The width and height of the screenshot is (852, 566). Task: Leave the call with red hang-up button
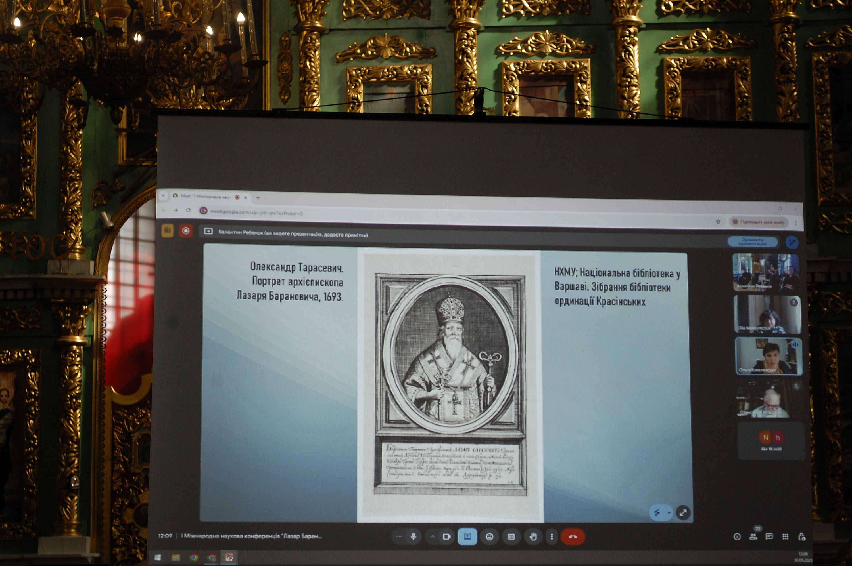pyautogui.click(x=573, y=537)
